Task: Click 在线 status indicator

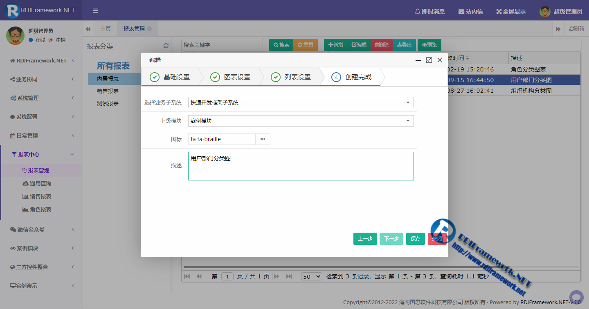Action: pyautogui.click(x=37, y=40)
